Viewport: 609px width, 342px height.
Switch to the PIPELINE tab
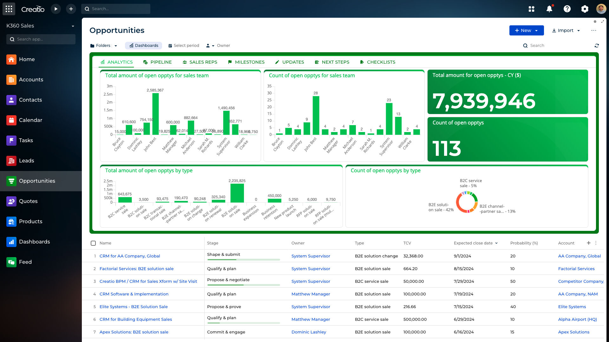[x=157, y=62]
